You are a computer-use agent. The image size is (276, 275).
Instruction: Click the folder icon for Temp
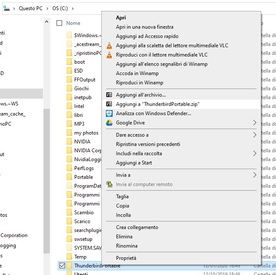69,256
